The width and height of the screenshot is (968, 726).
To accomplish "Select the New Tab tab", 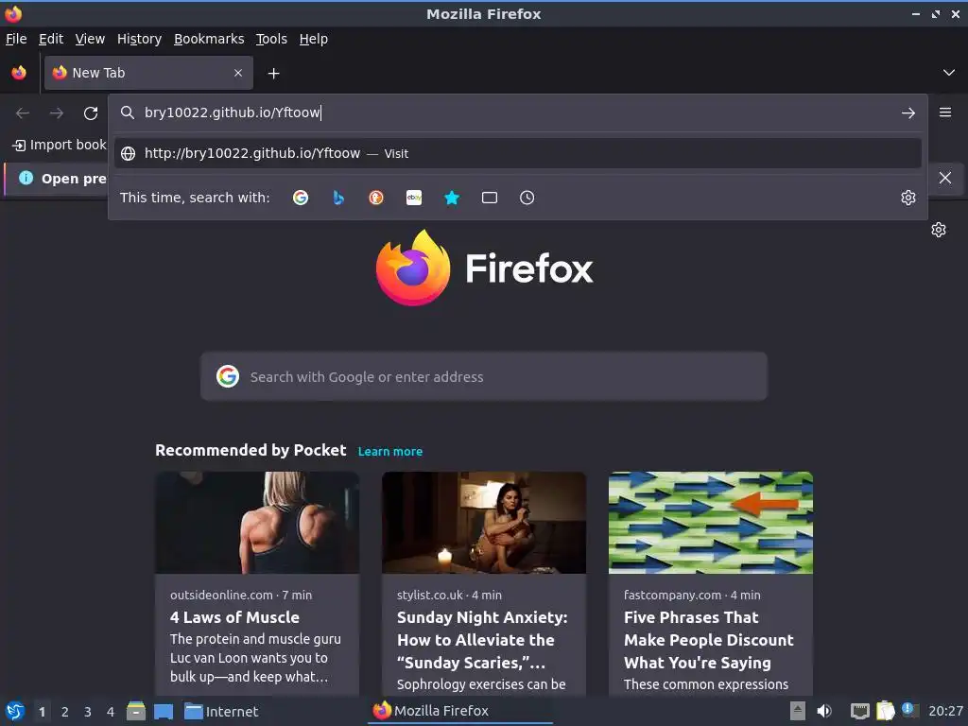I will coord(148,73).
